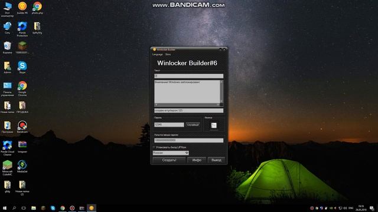Select the photo.php Chrome desktop icon
The image size is (378, 212).
tap(37, 8)
